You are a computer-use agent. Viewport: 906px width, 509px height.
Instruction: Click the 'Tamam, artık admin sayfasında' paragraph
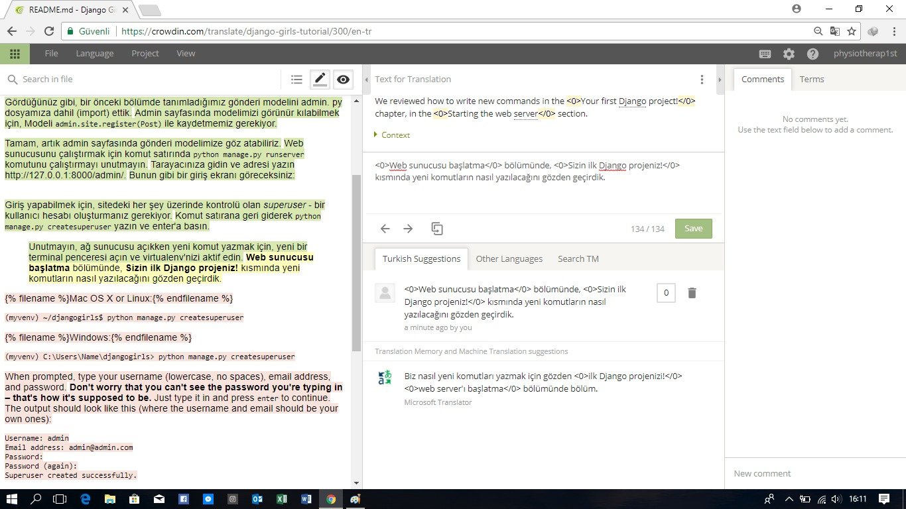click(155, 159)
